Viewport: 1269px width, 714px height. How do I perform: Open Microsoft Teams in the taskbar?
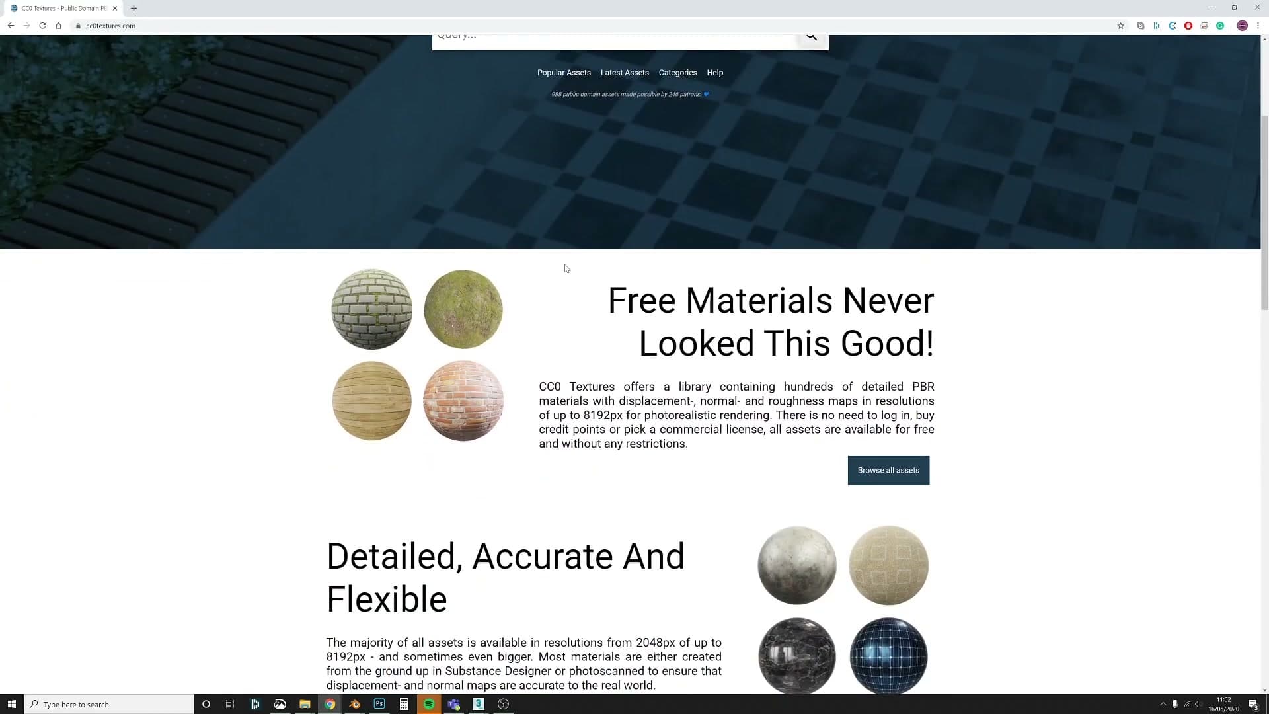(x=453, y=704)
